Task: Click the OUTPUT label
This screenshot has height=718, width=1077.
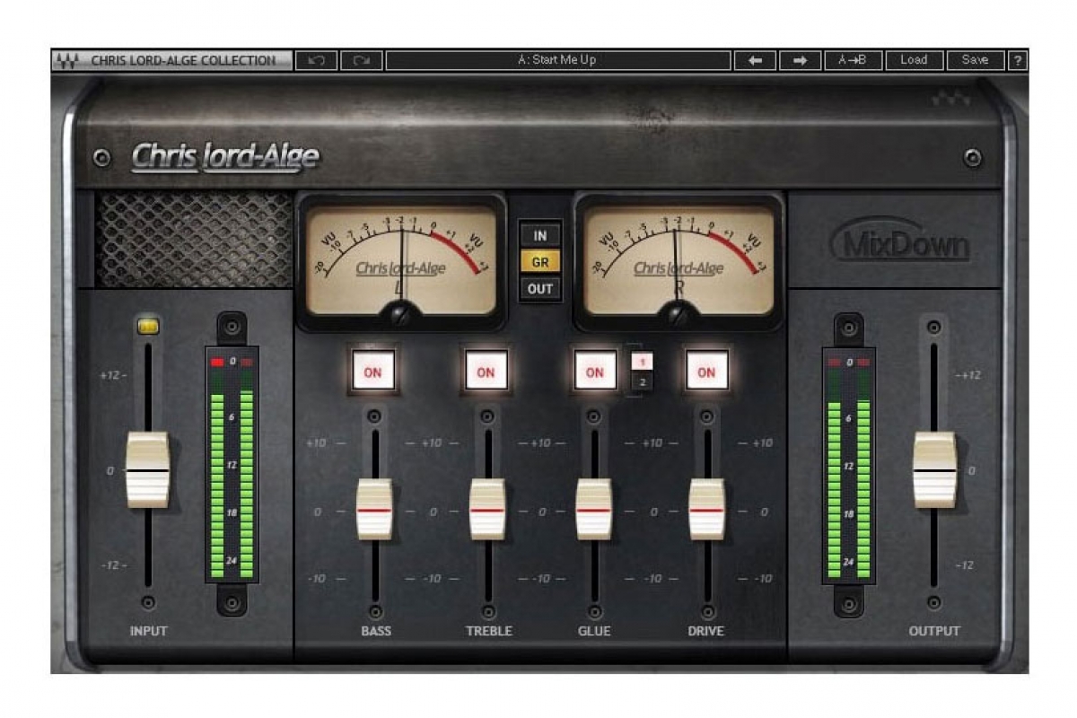Action: (x=934, y=631)
